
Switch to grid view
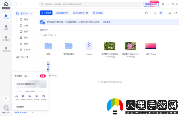[x=161, y=13]
